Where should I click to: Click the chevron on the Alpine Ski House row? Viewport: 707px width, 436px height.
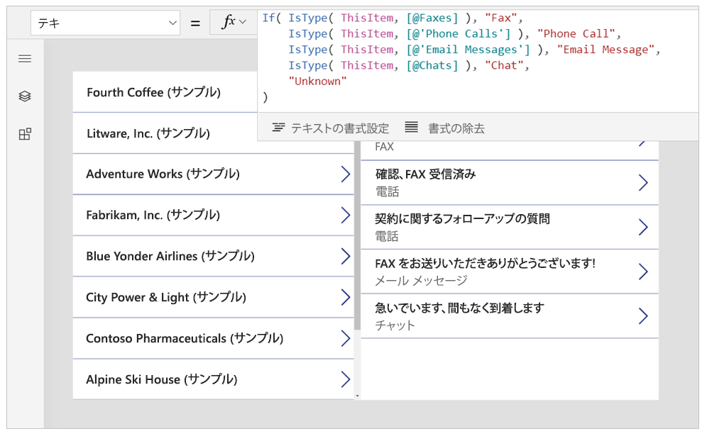tap(346, 379)
